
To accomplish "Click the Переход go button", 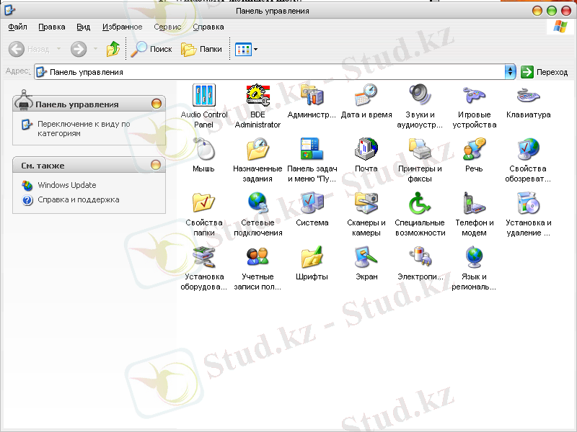I will pyautogui.click(x=545, y=72).
